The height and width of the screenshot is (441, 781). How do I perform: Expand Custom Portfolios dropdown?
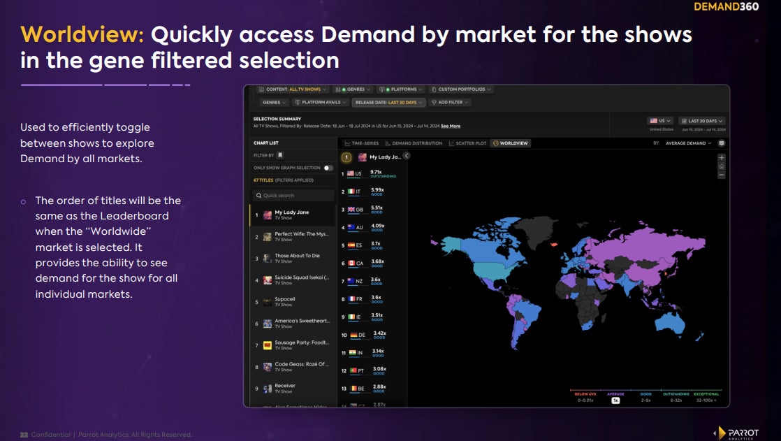click(461, 89)
